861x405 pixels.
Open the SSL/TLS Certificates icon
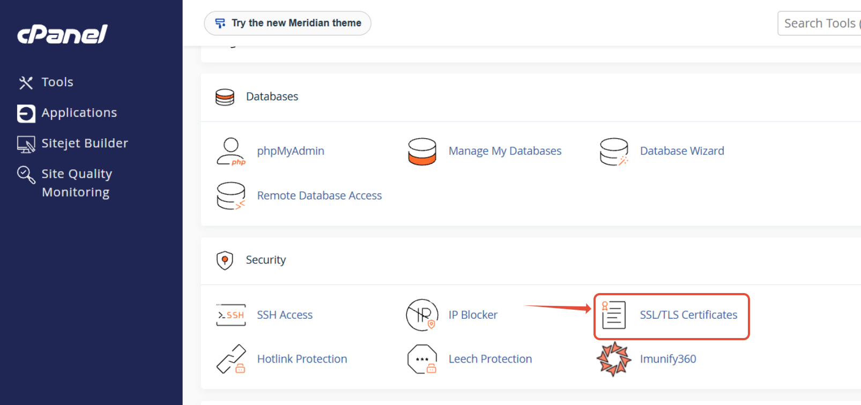pos(614,315)
